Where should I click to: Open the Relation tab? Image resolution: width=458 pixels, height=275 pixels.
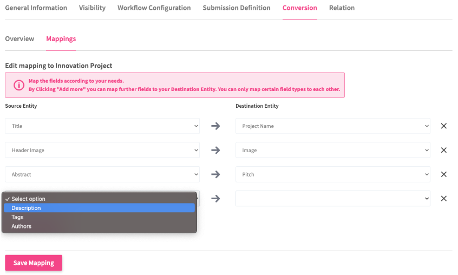342,8
